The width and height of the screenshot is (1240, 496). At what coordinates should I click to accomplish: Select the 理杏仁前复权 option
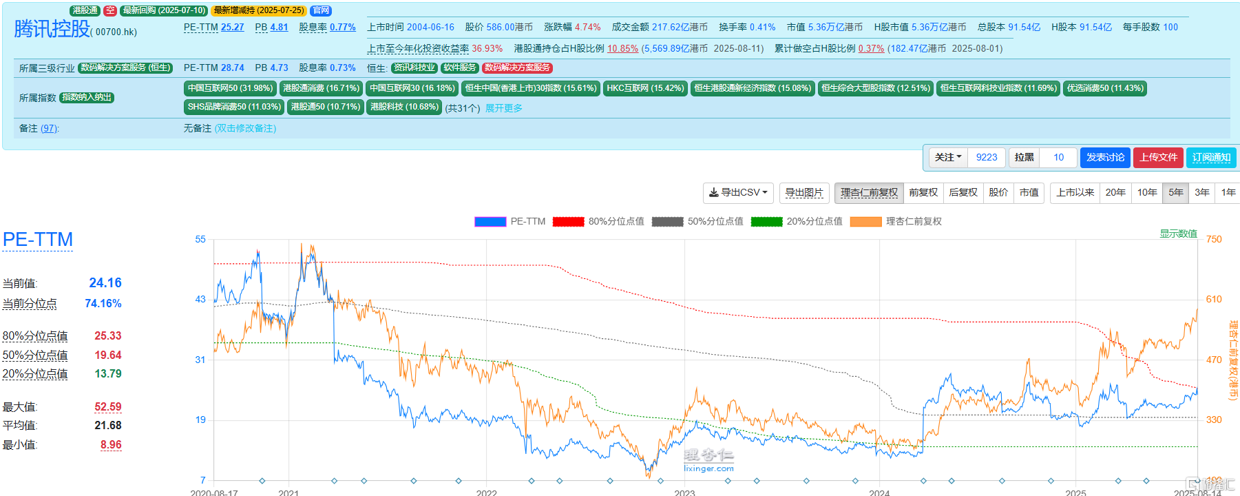[869, 193]
